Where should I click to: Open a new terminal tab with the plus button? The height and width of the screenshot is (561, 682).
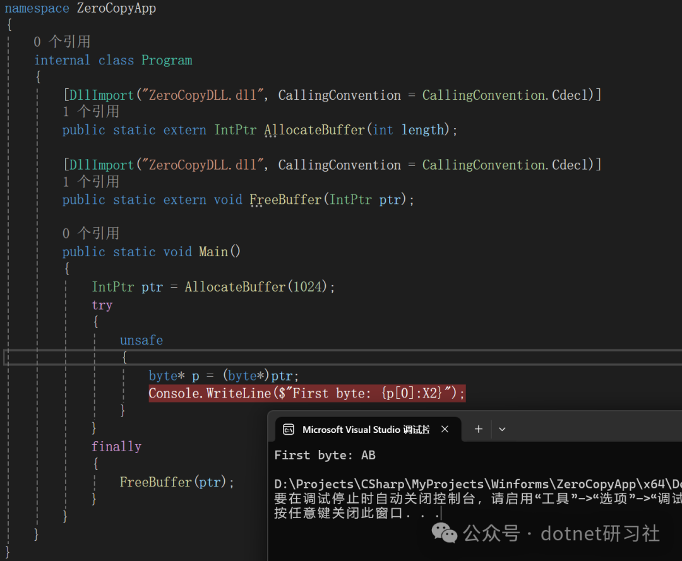coord(479,429)
